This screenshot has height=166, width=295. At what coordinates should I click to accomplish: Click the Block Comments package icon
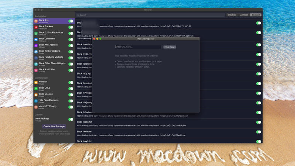[x=36, y=39]
